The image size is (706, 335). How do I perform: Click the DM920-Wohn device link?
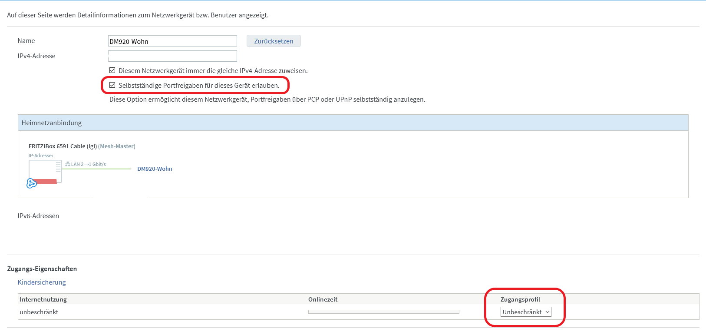[155, 169]
